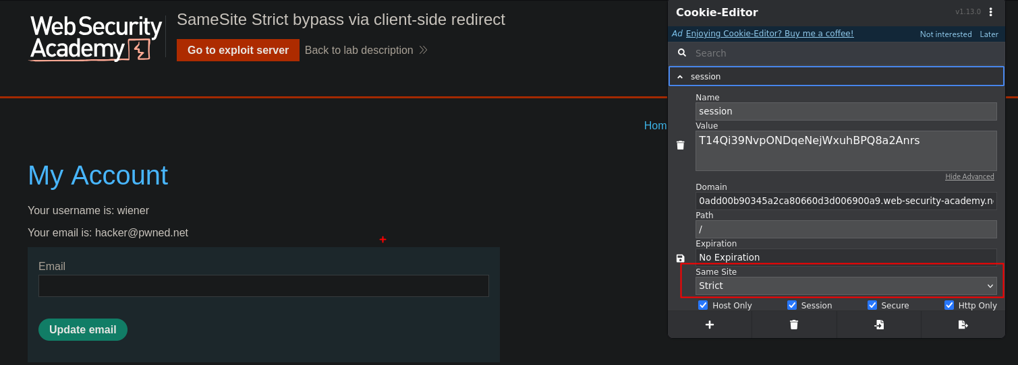
Task: Click the export cookies icon
Action: 963,325
